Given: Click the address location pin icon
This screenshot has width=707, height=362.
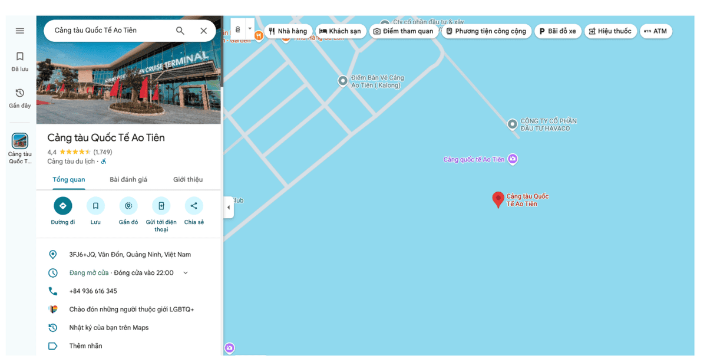Looking at the screenshot, I should 53,255.
